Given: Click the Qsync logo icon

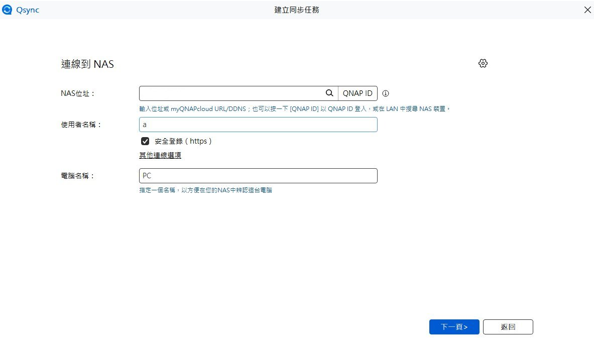Looking at the screenshot, I should [7, 10].
